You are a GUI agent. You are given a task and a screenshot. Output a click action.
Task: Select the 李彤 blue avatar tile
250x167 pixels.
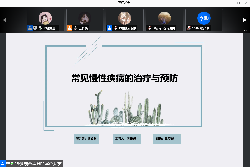click(x=204, y=18)
